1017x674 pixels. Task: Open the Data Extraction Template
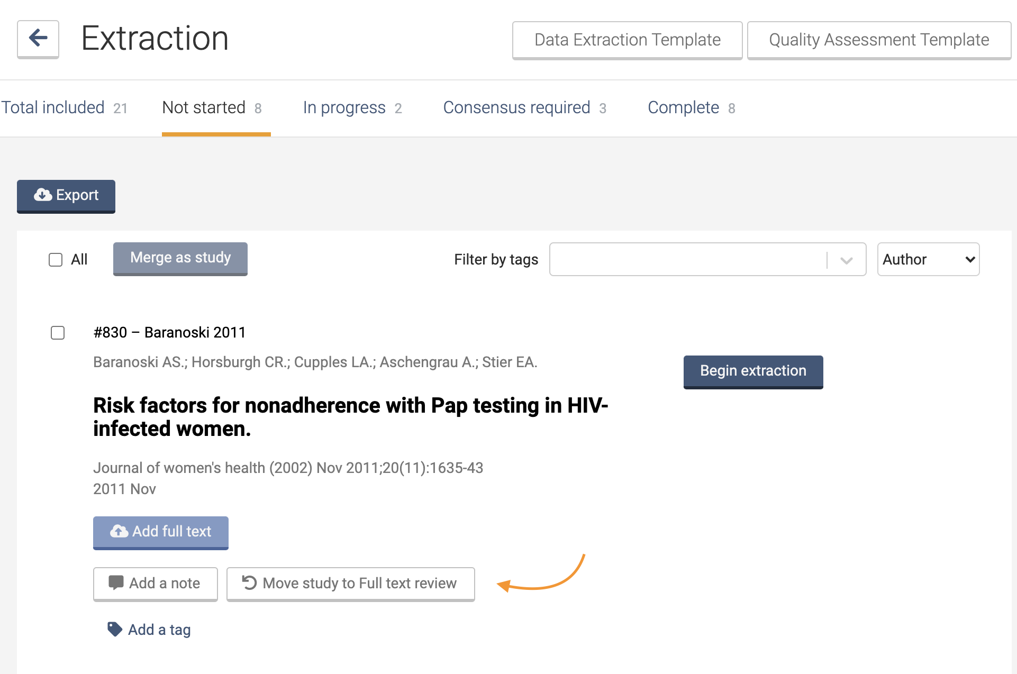pyautogui.click(x=627, y=40)
